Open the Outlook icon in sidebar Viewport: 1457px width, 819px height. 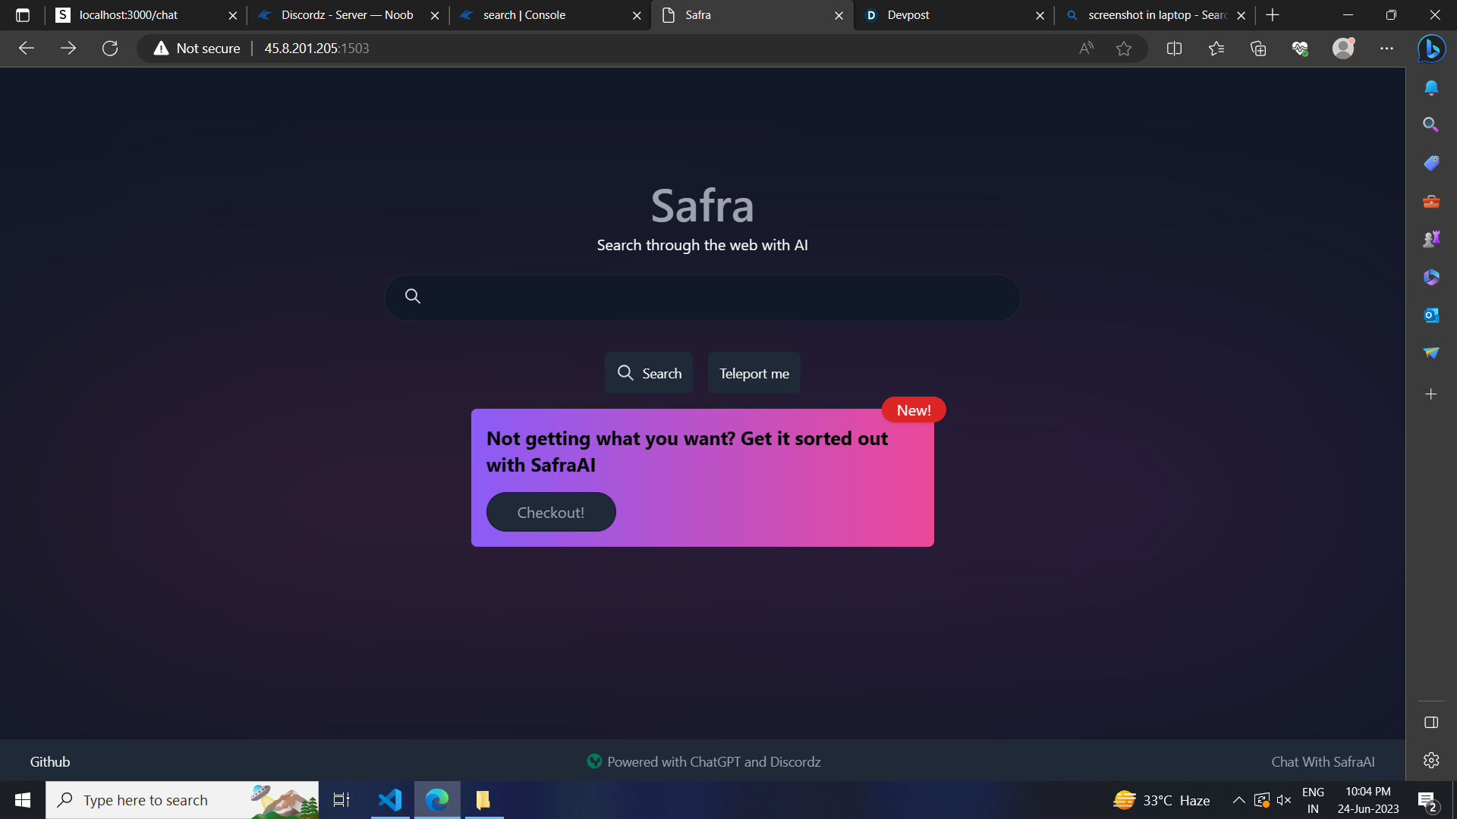tap(1431, 315)
